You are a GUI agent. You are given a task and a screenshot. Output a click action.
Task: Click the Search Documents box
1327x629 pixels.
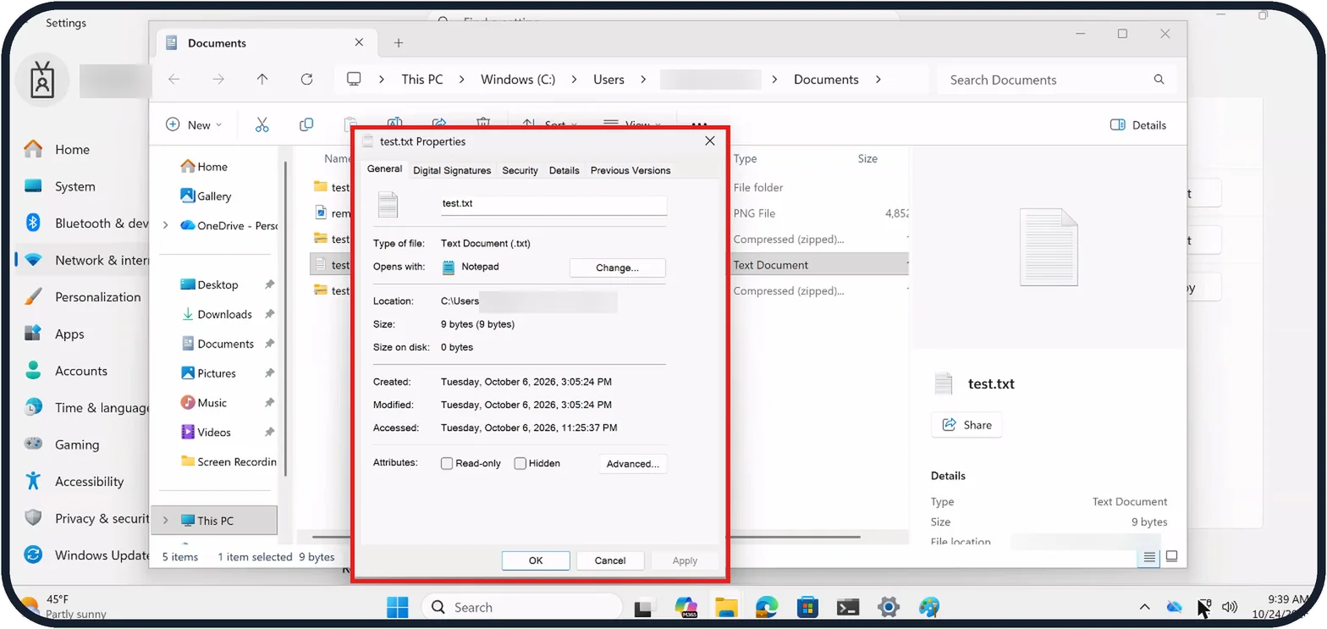tap(1057, 80)
